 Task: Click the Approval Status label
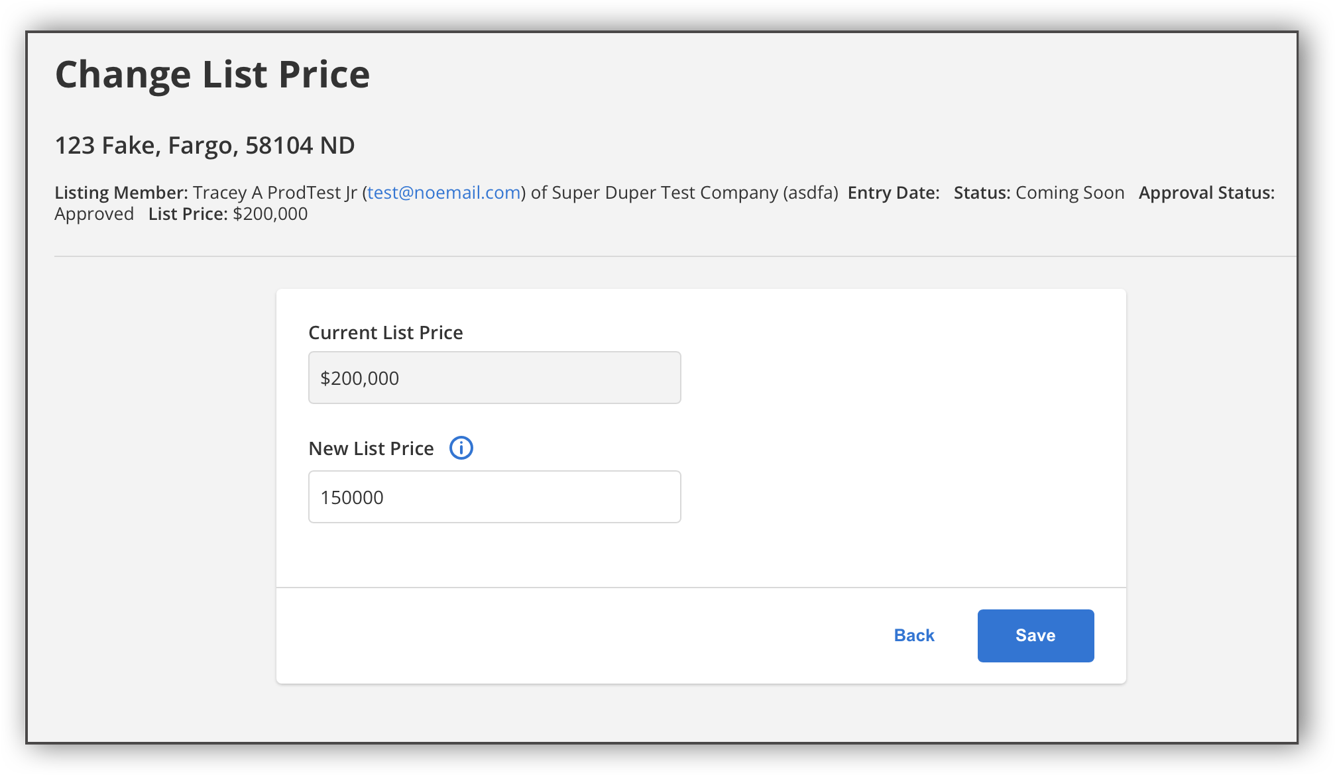coord(1206,193)
